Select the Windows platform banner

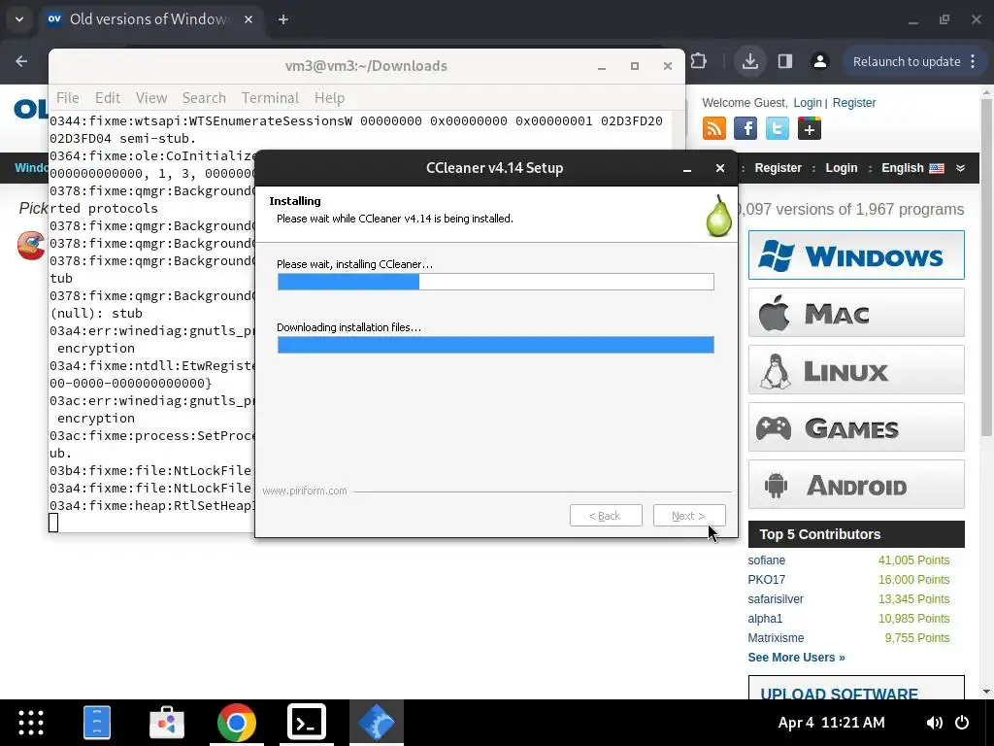click(856, 255)
